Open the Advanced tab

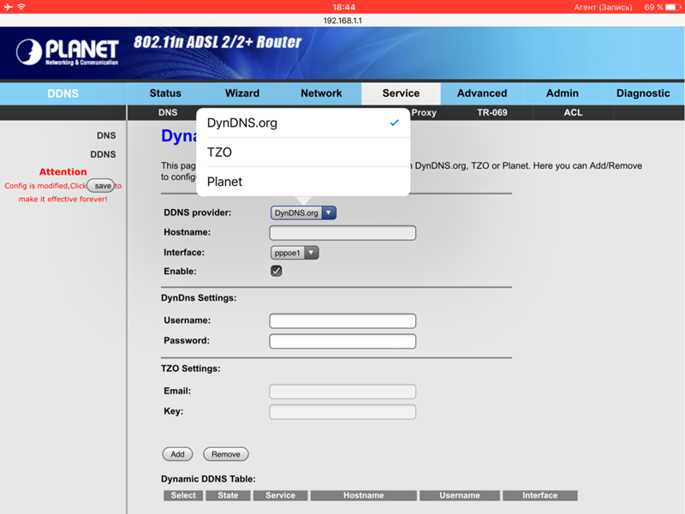[482, 93]
